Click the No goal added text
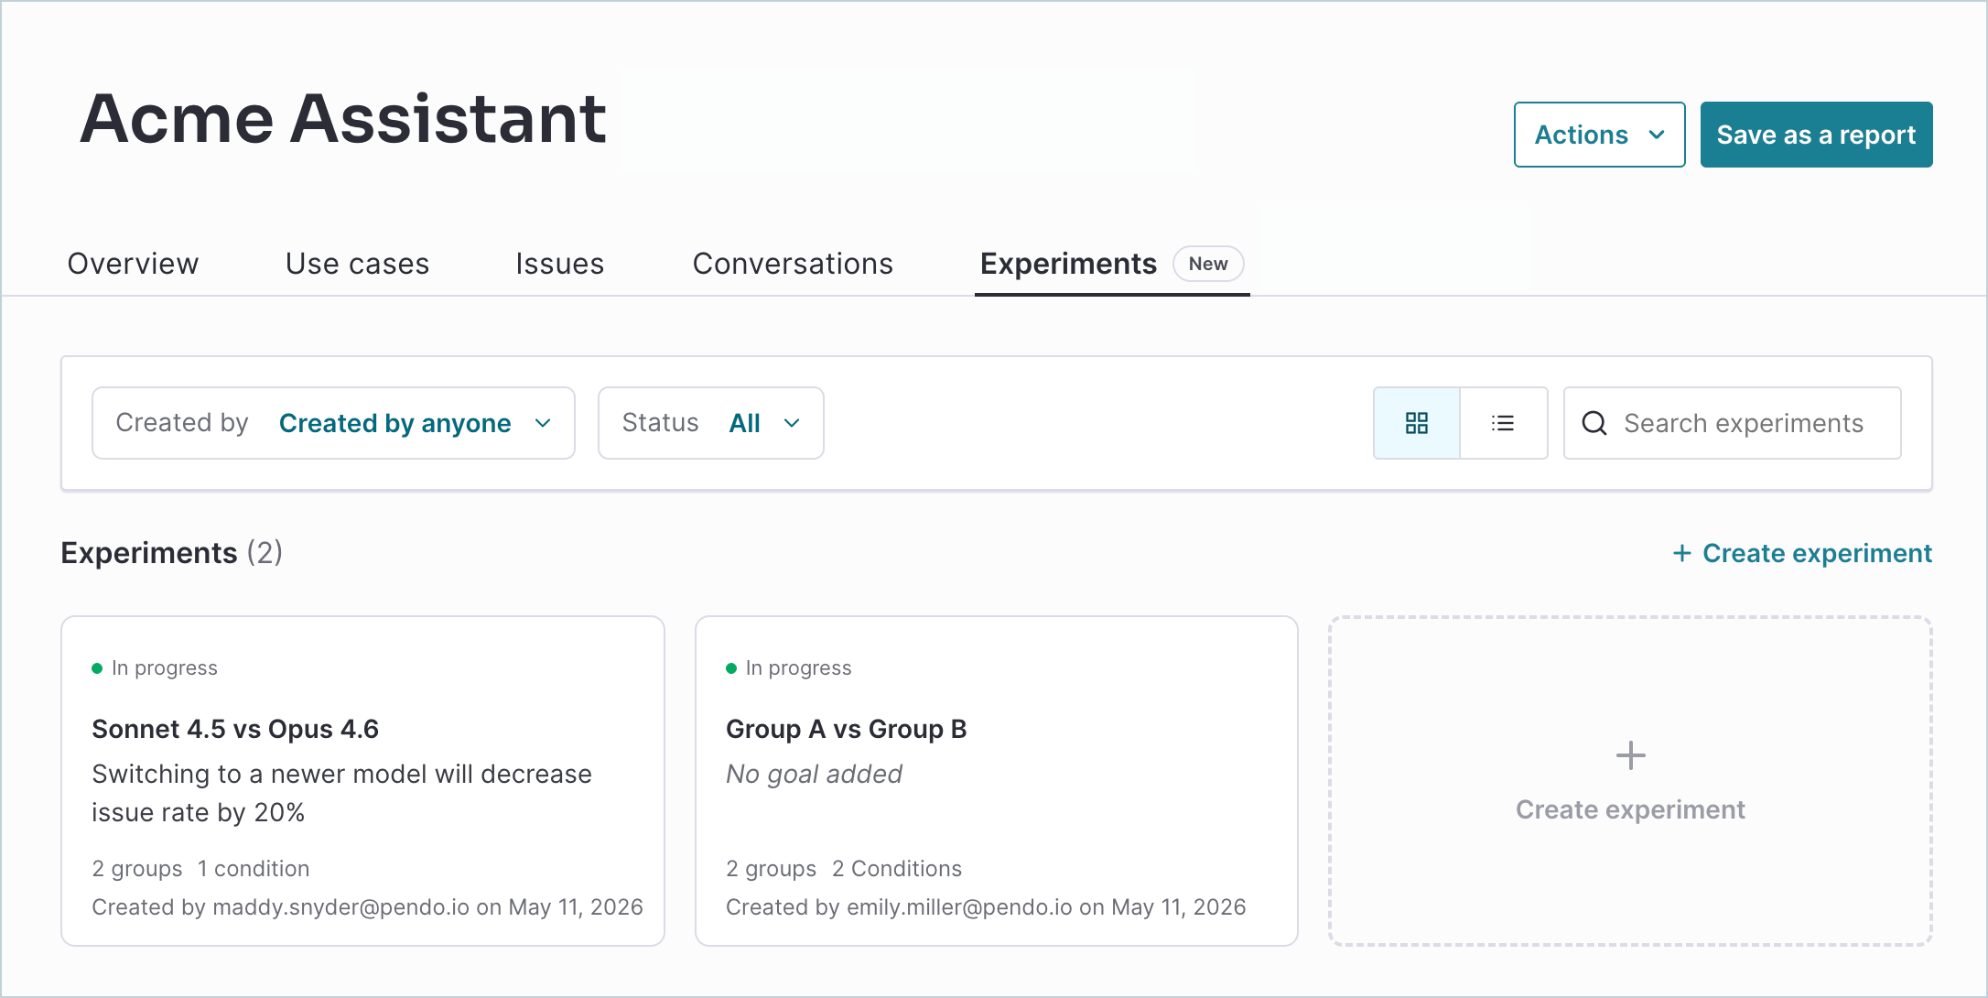 [x=814, y=775]
